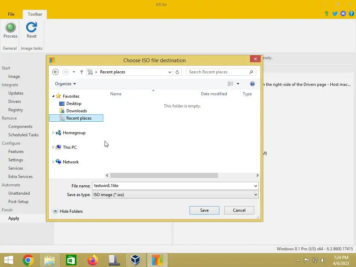Image resolution: width=356 pixels, height=267 pixels.
Task: Click the scrollbar left arrow
Action: (107, 175)
